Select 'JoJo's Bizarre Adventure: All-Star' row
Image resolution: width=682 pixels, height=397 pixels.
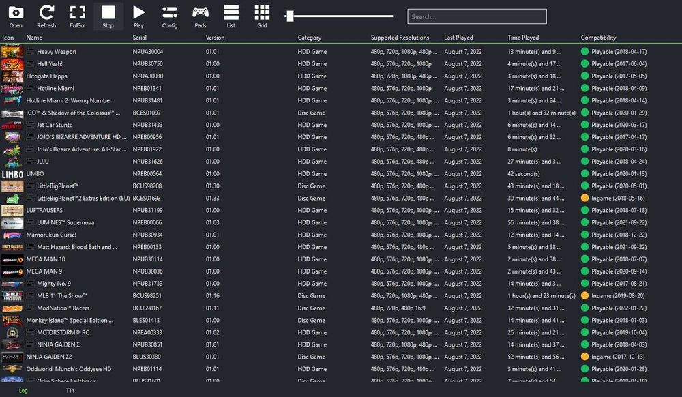(x=341, y=149)
